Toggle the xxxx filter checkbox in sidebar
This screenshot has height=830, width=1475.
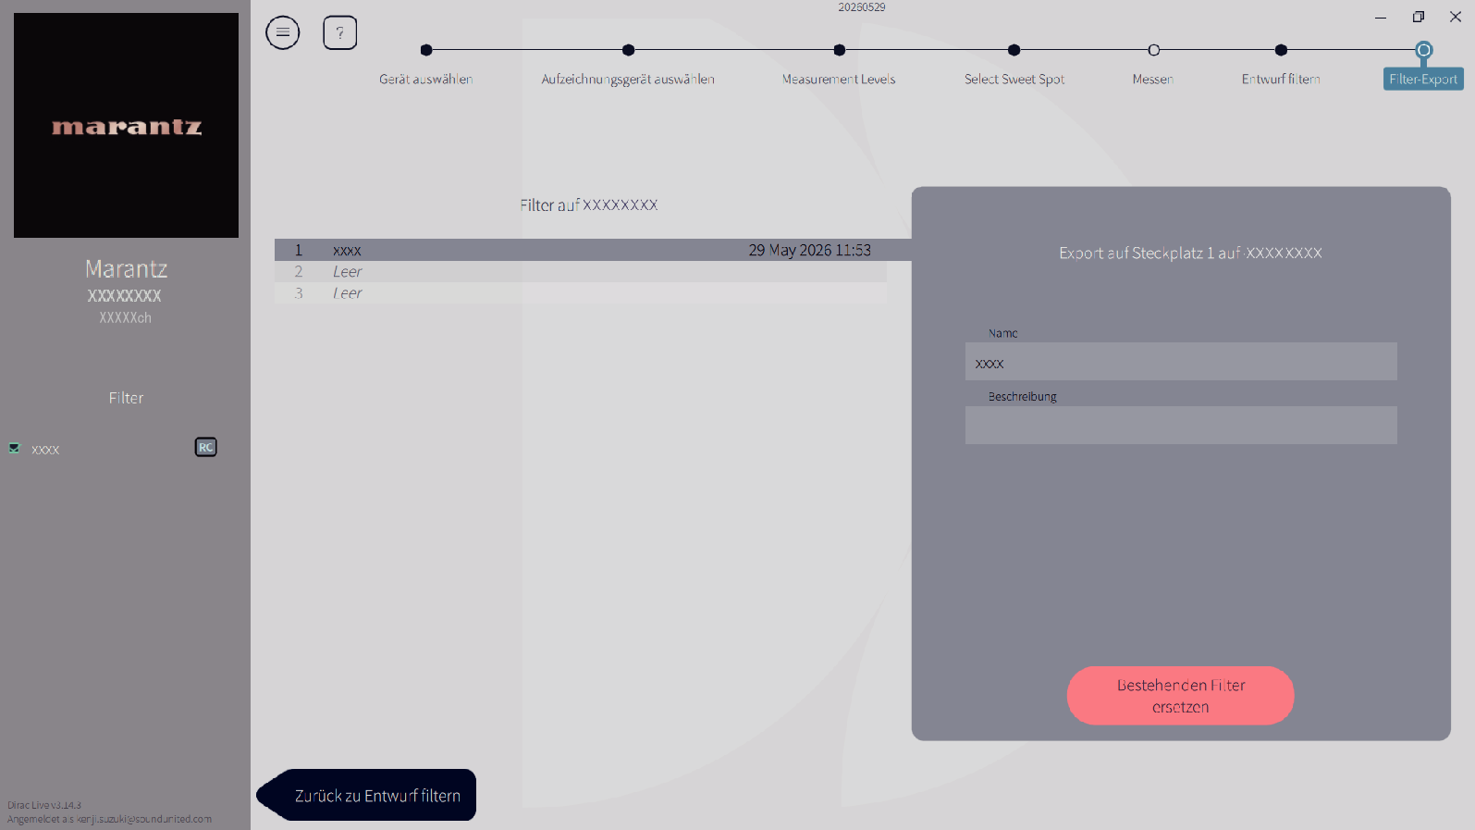tap(15, 448)
